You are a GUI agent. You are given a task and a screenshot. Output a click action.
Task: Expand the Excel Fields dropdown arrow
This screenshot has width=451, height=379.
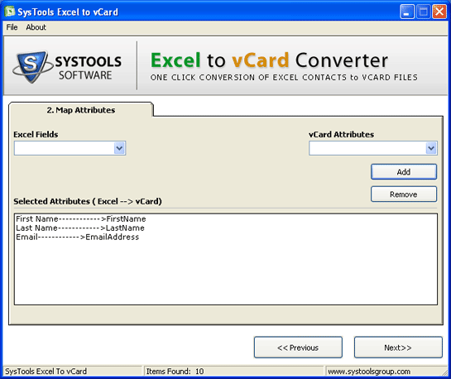tap(119, 148)
